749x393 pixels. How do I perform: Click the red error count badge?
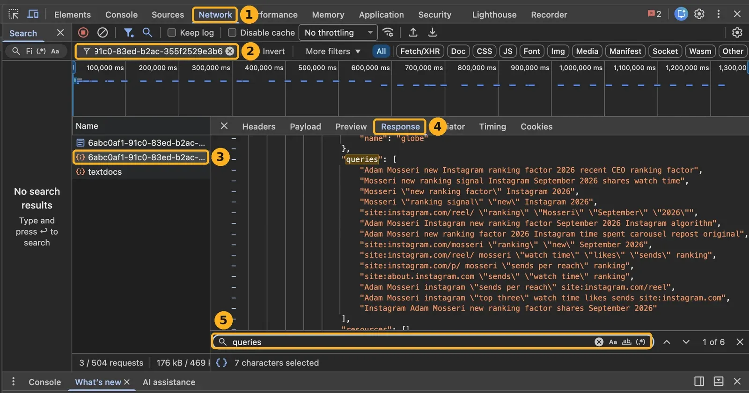coord(654,14)
